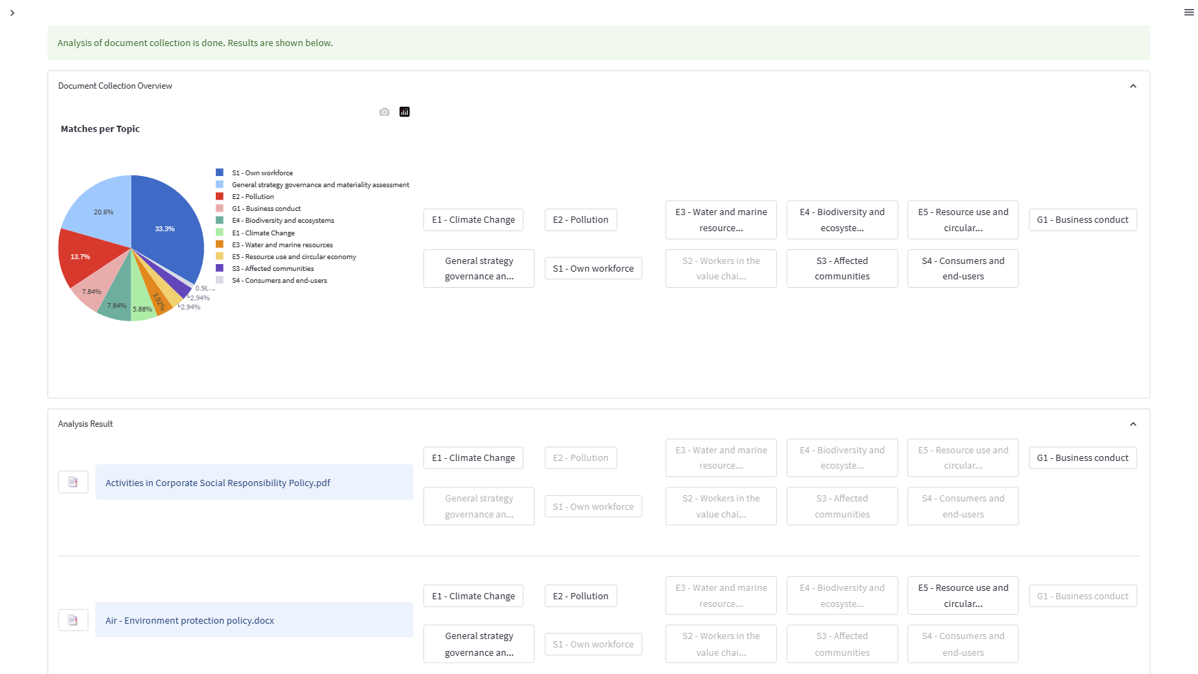The image size is (1198, 674).
Task: Click the Plotly chart logo icon
Action: coord(404,112)
